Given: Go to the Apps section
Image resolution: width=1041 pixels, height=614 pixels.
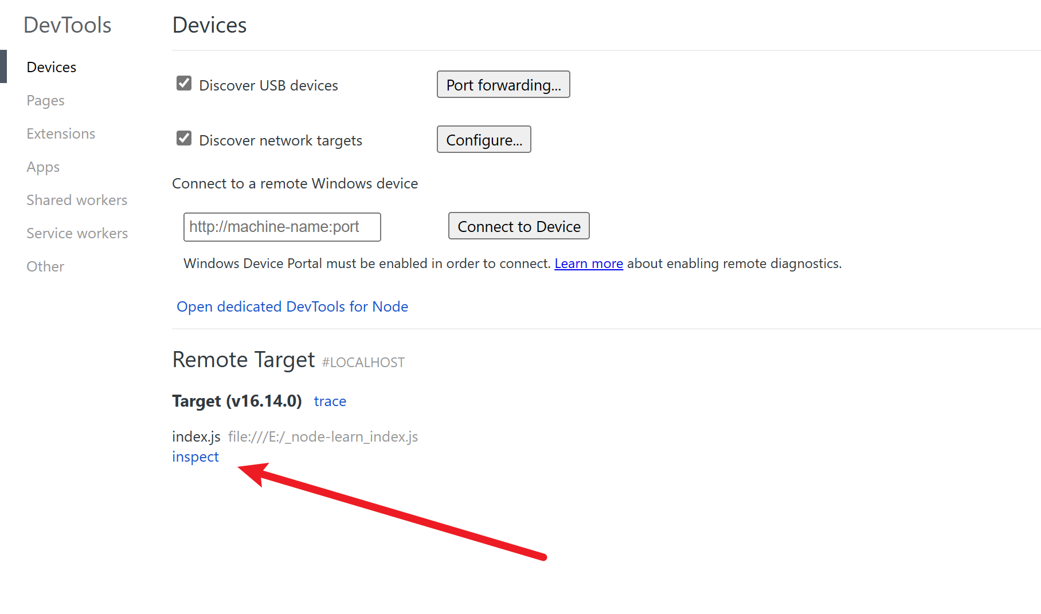Looking at the screenshot, I should point(43,167).
